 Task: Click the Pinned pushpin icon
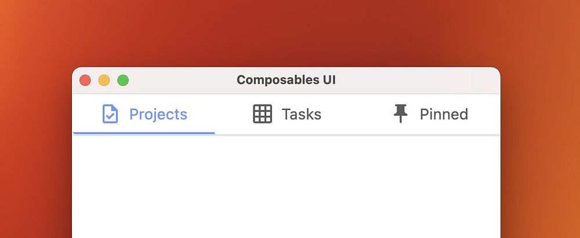(400, 113)
